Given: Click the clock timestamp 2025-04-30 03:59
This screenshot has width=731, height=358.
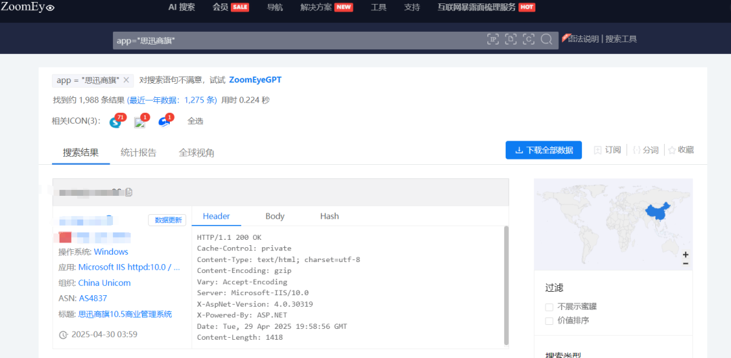Looking at the screenshot, I should click(98, 334).
